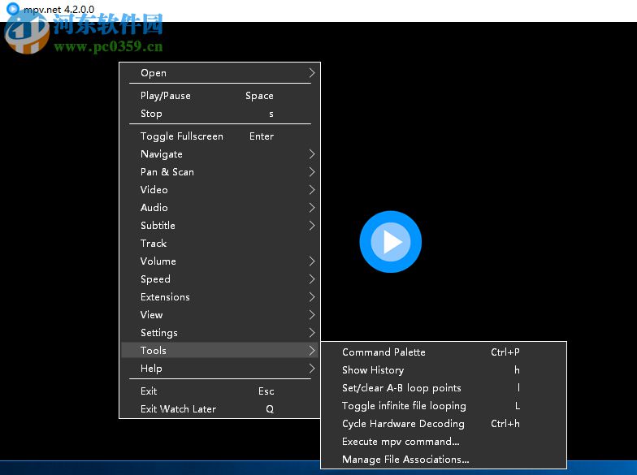Expand the Subtitle submenu
This screenshot has height=475, width=637.
tap(219, 226)
